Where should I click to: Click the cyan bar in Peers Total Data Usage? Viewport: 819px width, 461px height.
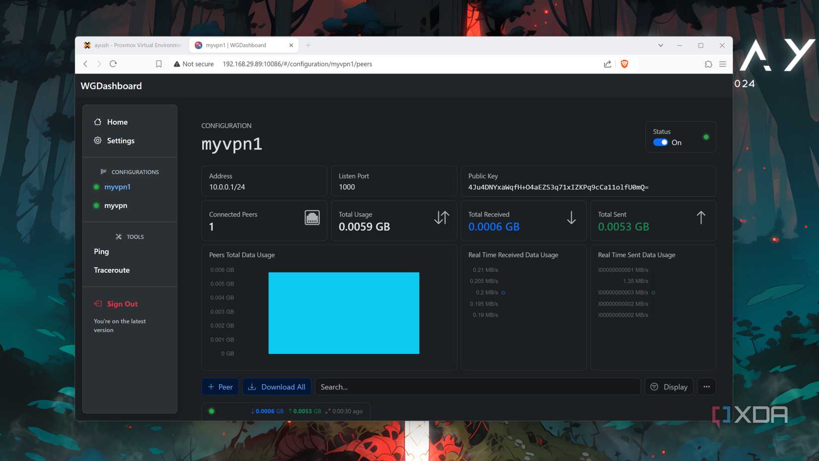(343, 313)
